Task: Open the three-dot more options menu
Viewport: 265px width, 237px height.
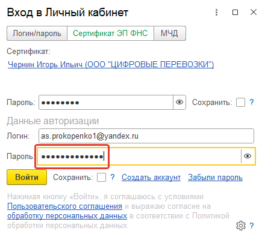Action: 216,13
